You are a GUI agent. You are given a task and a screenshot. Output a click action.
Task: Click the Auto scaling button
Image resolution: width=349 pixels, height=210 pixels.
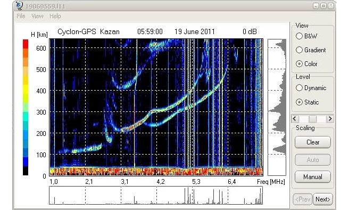click(313, 159)
